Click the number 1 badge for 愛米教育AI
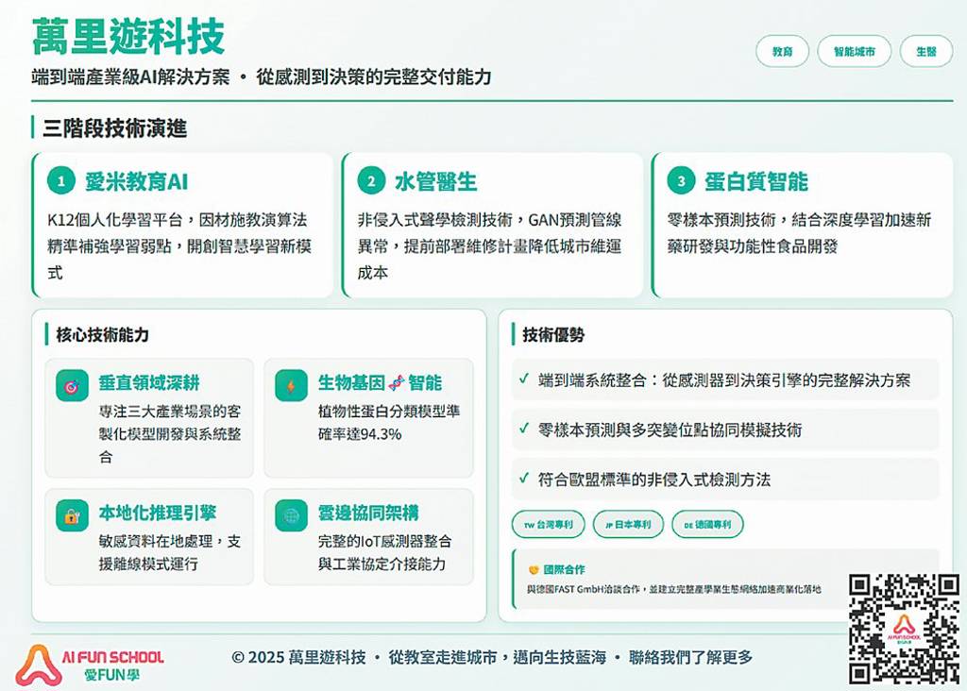The height and width of the screenshot is (691, 967). [x=61, y=181]
